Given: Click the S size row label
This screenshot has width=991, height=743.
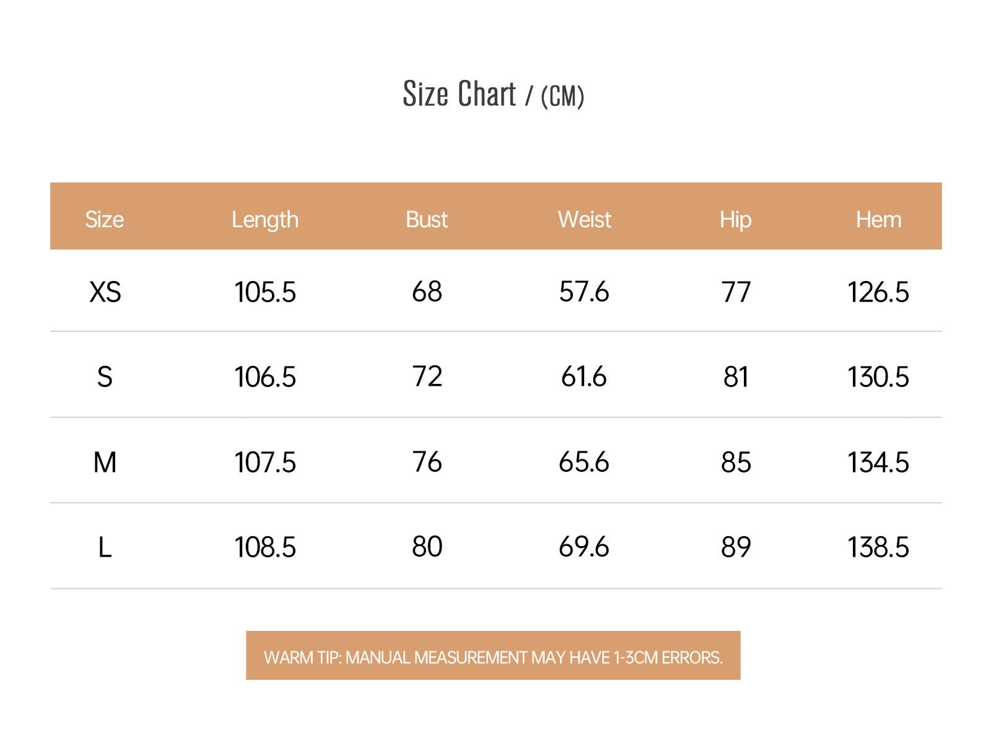Looking at the screenshot, I should (105, 376).
